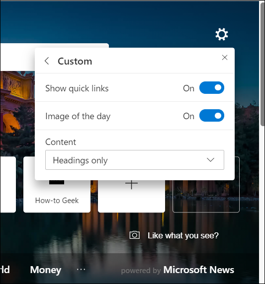
Task: Add a quick link with the plus tile
Action: coord(131,184)
